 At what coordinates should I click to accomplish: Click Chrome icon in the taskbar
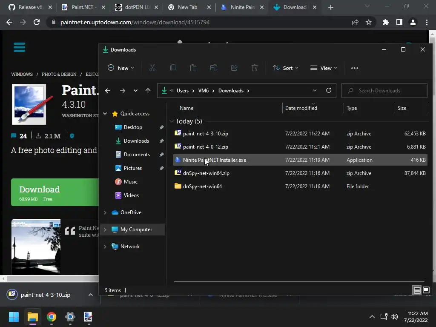tap(52, 317)
